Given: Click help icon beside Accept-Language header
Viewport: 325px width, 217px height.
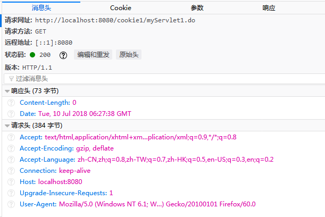Looking at the screenshot, I should point(11,160).
